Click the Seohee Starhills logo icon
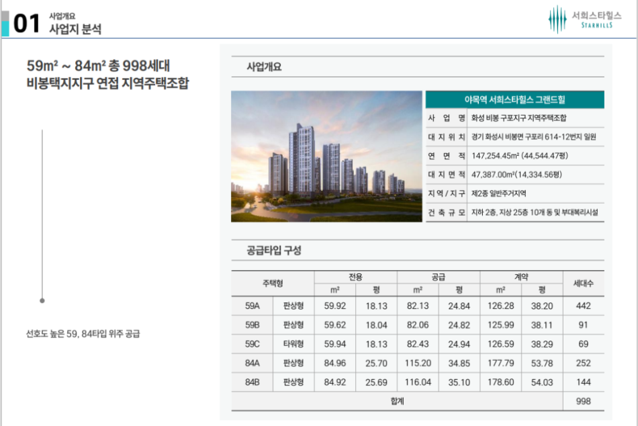The width and height of the screenshot is (638, 426). point(557,19)
